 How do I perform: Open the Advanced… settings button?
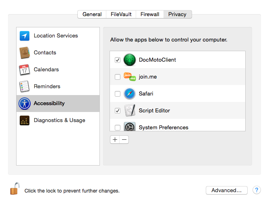[x=226, y=190]
